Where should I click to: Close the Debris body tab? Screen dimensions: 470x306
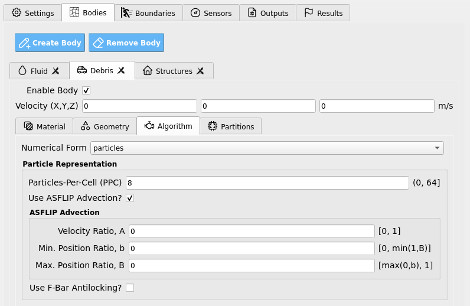click(121, 70)
